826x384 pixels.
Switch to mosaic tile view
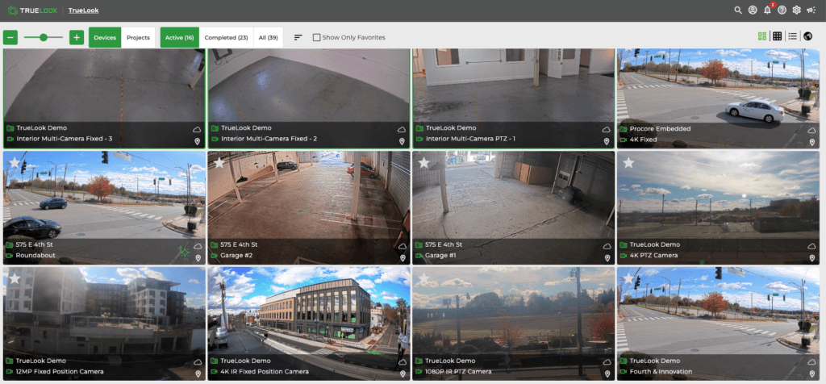click(x=761, y=36)
